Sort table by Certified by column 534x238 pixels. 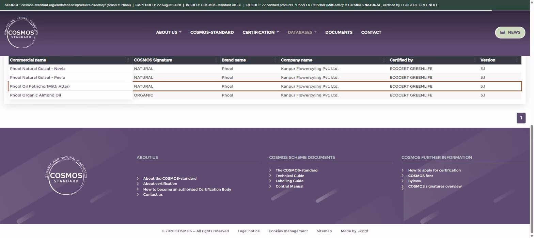433,60
